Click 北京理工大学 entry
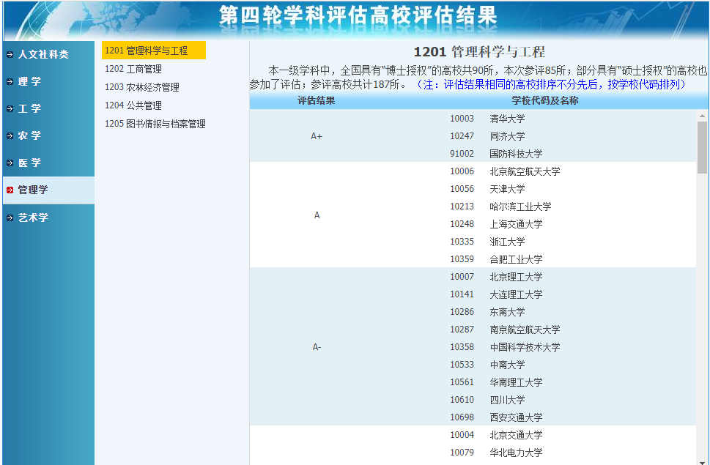Viewport: 710px width, 465px height. [516, 277]
